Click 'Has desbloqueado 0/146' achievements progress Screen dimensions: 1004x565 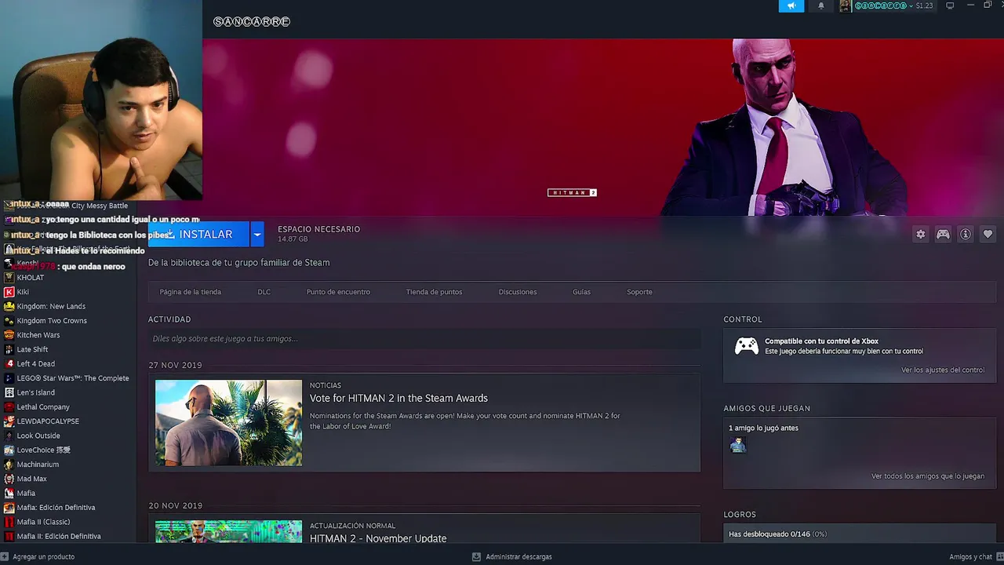point(777,534)
